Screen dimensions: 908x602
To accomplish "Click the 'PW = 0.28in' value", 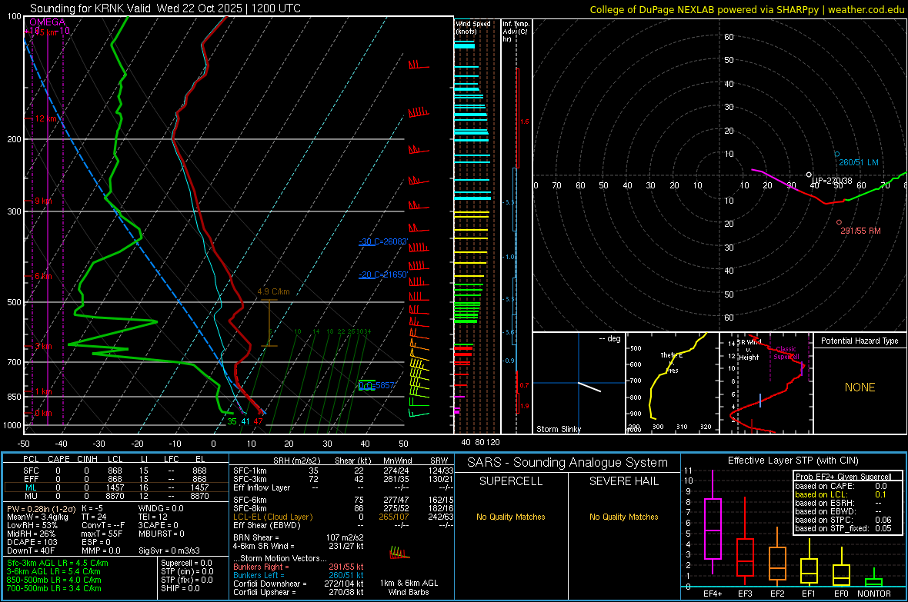I will (40, 508).
